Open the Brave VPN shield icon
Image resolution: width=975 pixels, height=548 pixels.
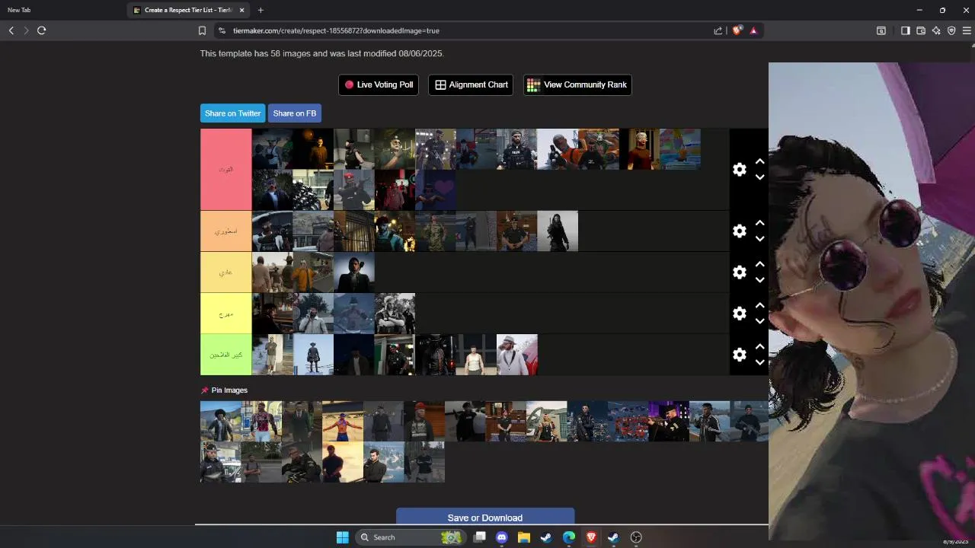(951, 30)
